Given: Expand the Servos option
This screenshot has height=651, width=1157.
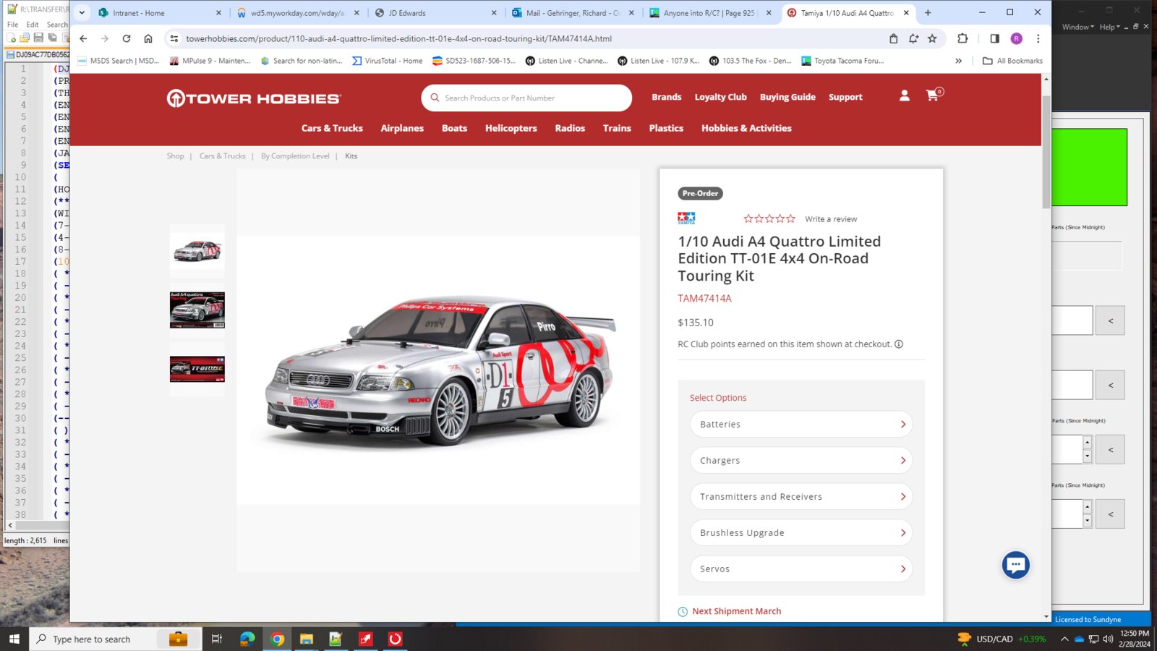Looking at the screenshot, I should 801,569.
